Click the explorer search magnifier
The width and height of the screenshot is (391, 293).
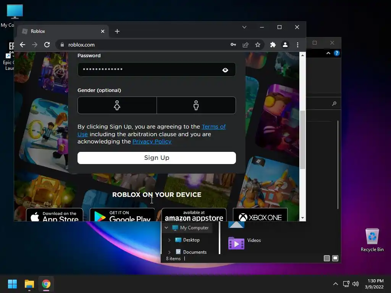(334, 103)
